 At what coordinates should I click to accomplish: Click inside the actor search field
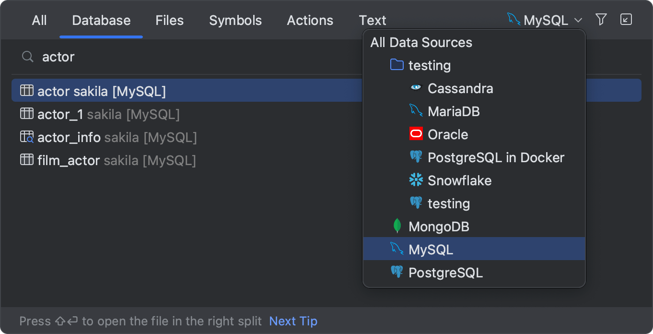(x=144, y=57)
